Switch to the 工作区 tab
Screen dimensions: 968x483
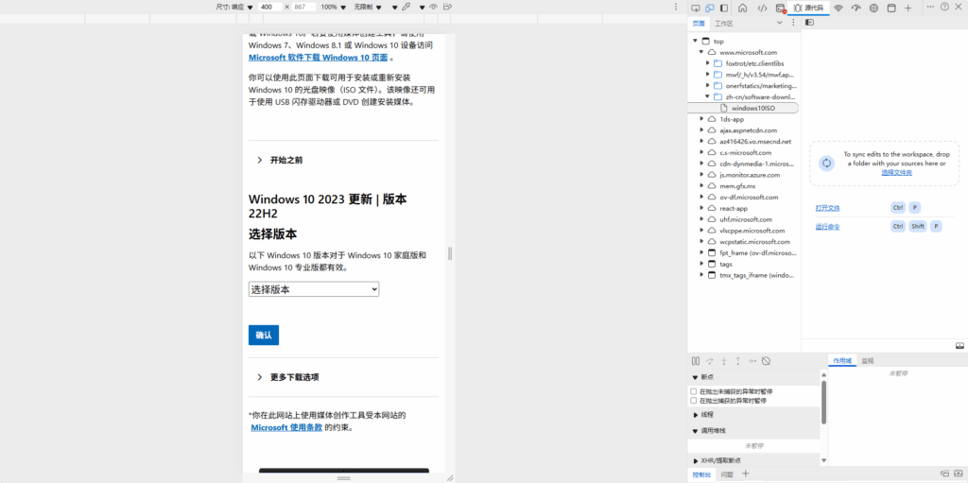point(723,24)
